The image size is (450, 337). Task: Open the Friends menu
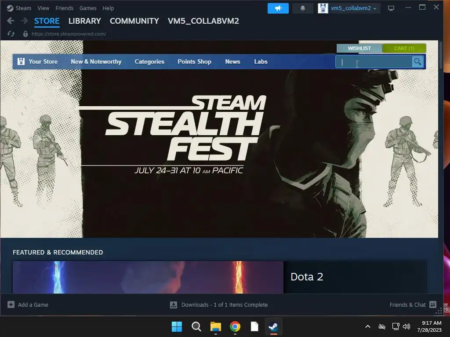[x=64, y=8]
